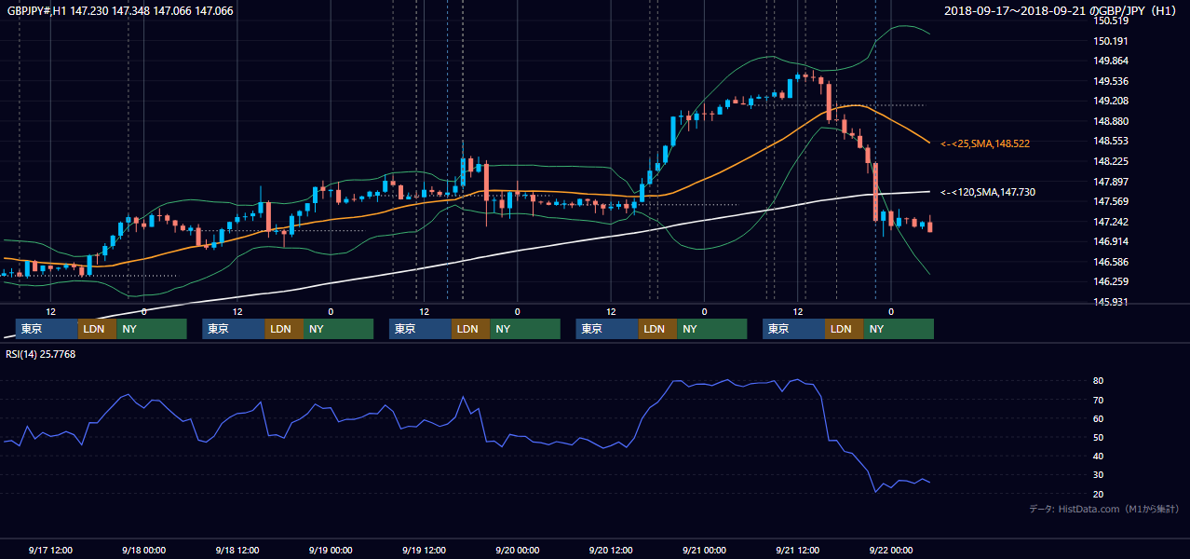Click RSI scale value 30
Image resolution: width=1190 pixels, height=559 pixels.
tap(1099, 475)
